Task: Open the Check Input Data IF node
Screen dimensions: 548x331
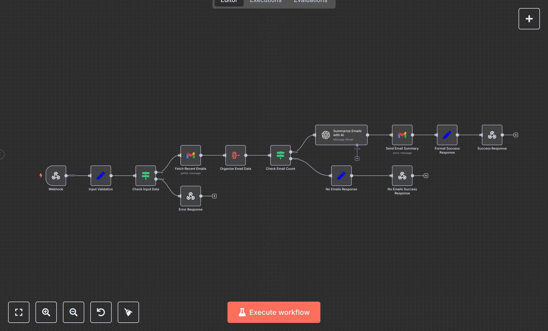Action: (x=146, y=176)
